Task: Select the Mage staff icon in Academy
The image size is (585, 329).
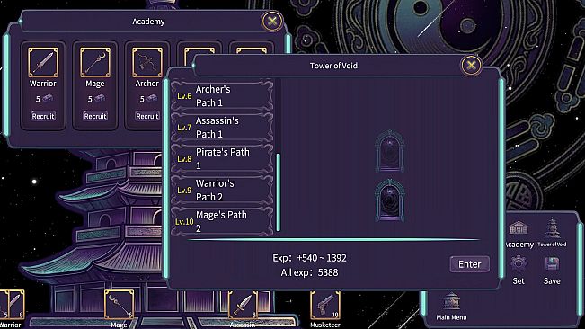Action: pos(95,62)
